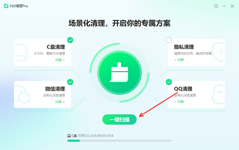This screenshot has width=239, height=150.
Task: Click the shield lock icon in 隐私清理 card
Action: [218, 52]
